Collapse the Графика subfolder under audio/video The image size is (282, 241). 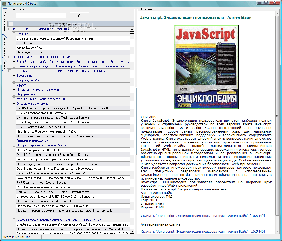click(x=14, y=34)
